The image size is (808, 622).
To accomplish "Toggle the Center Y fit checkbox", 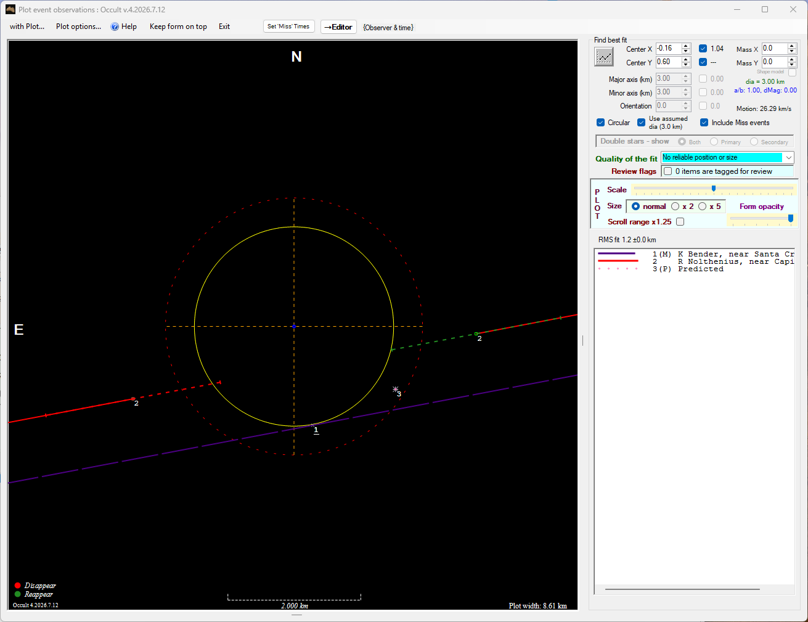I will pyautogui.click(x=703, y=62).
